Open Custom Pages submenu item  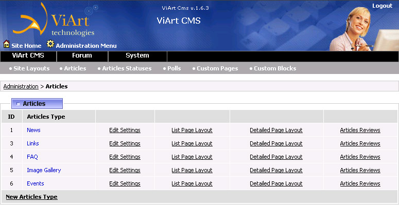[217, 68]
